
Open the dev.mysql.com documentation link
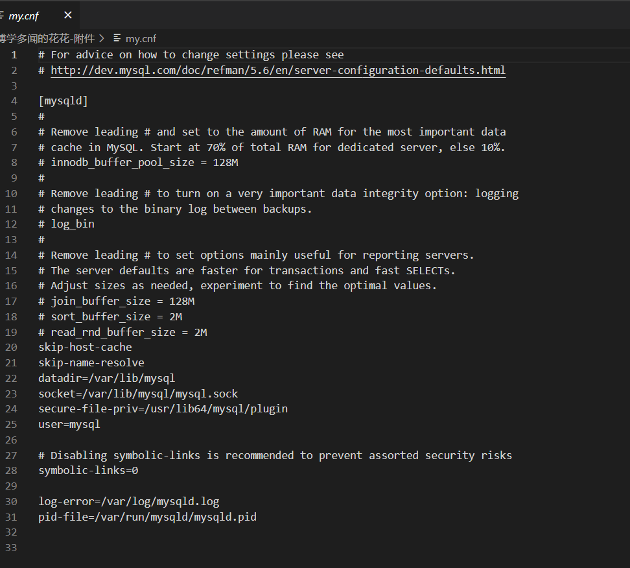278,70
